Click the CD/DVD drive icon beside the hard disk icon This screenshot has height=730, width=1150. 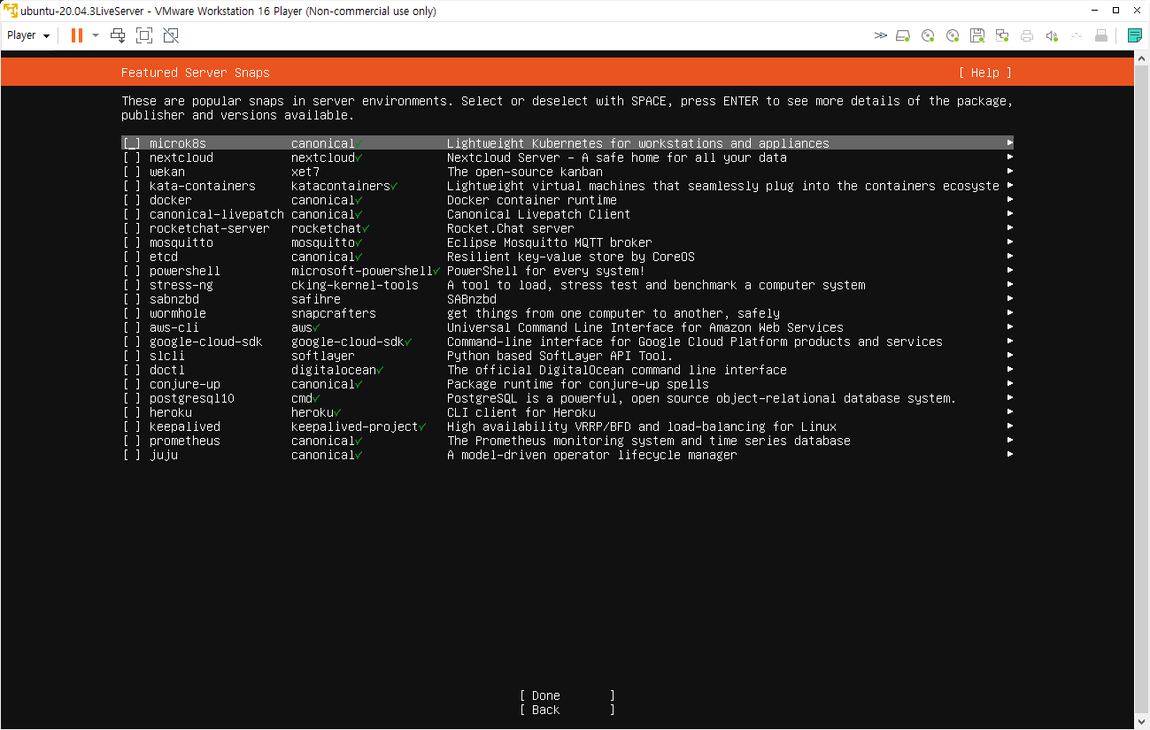(928, 35)
